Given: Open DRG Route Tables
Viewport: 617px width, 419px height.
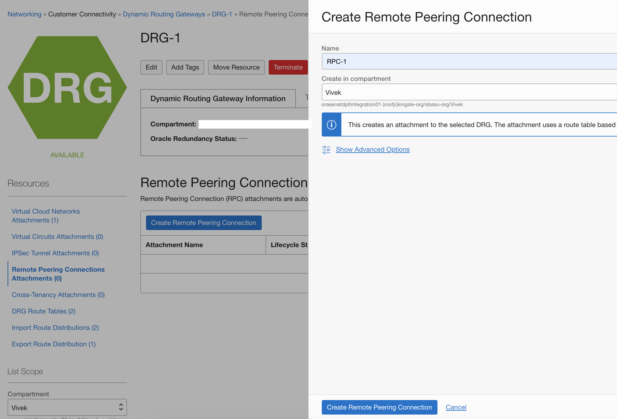Looking at the screenshot, I should tap(43, 311).
